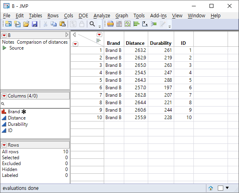The image size is (239, 193).
Task: Click the Distance cell 265.0
Action: pos(136,65)
